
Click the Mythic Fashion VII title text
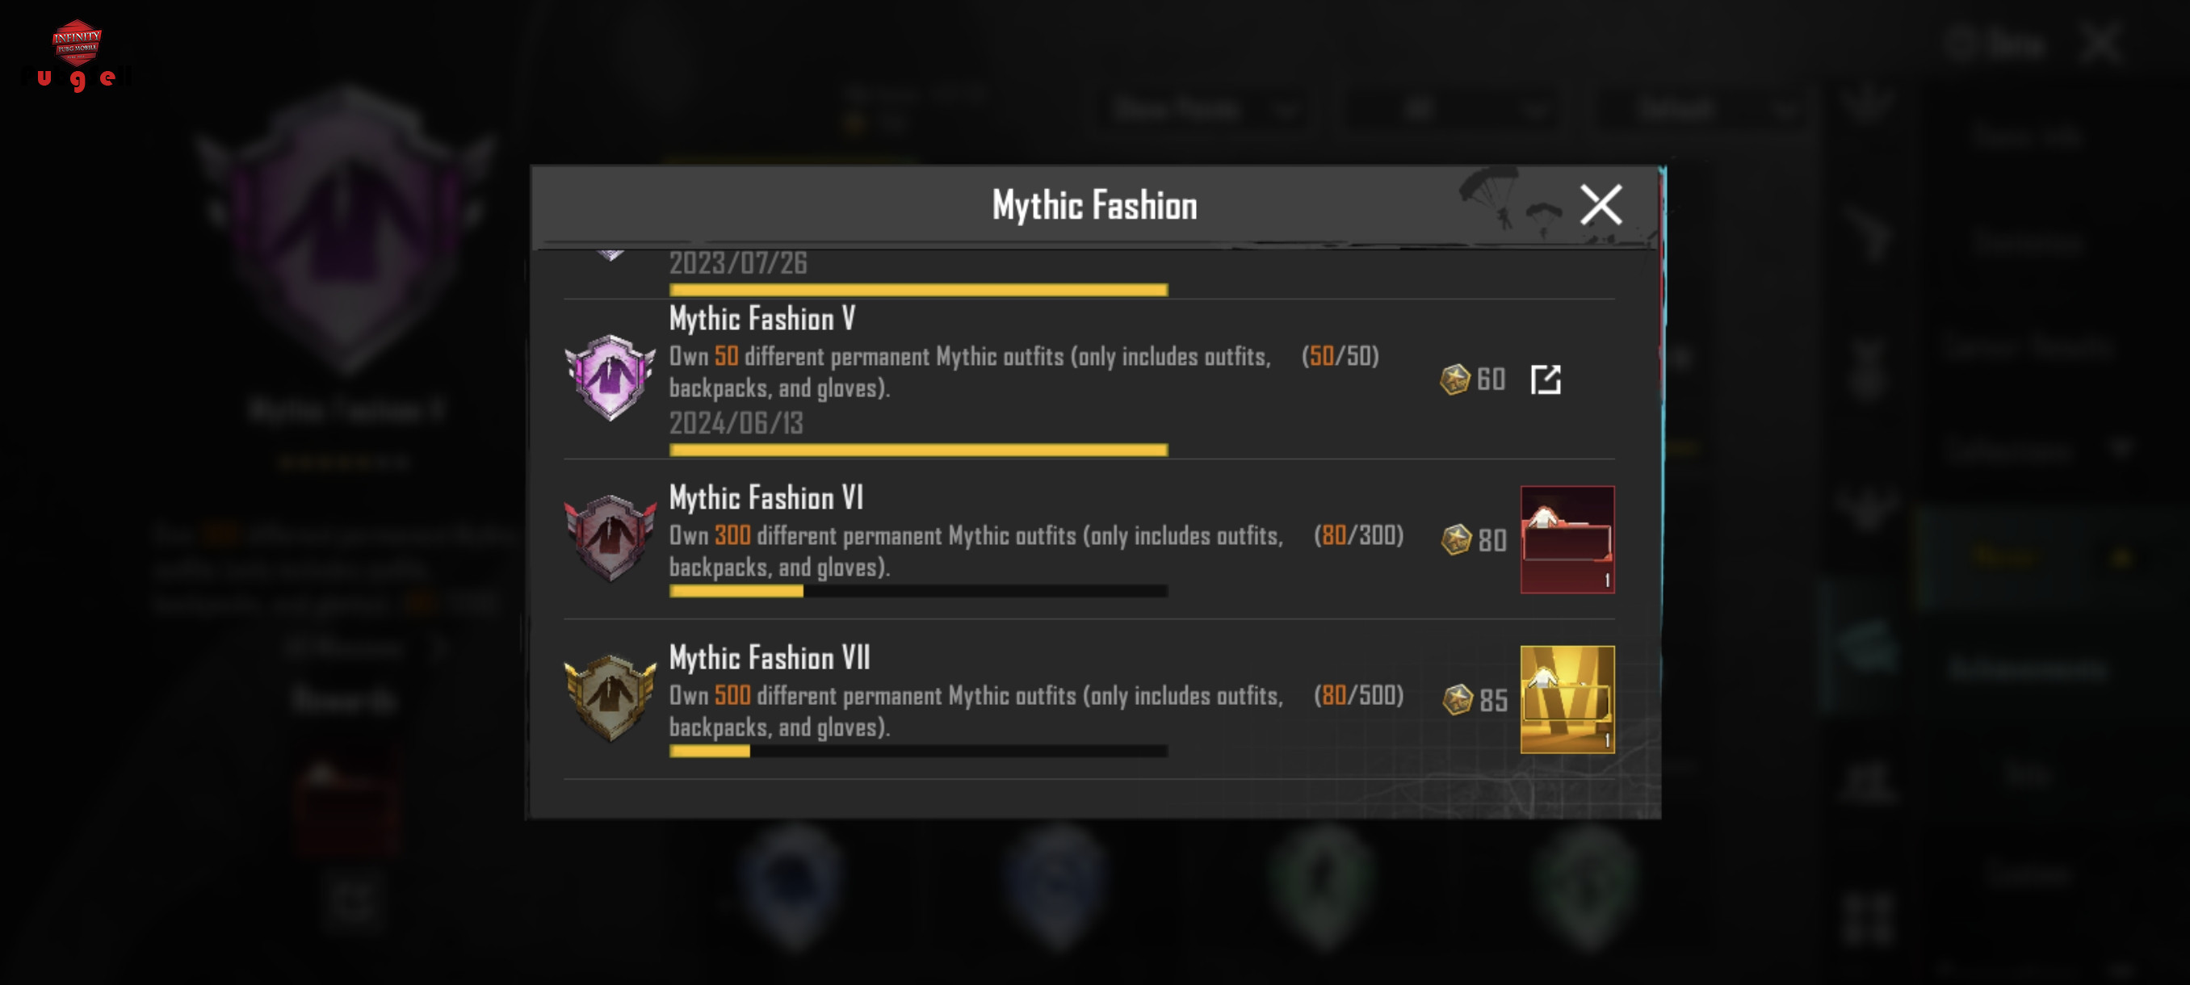tap(770, 658)
